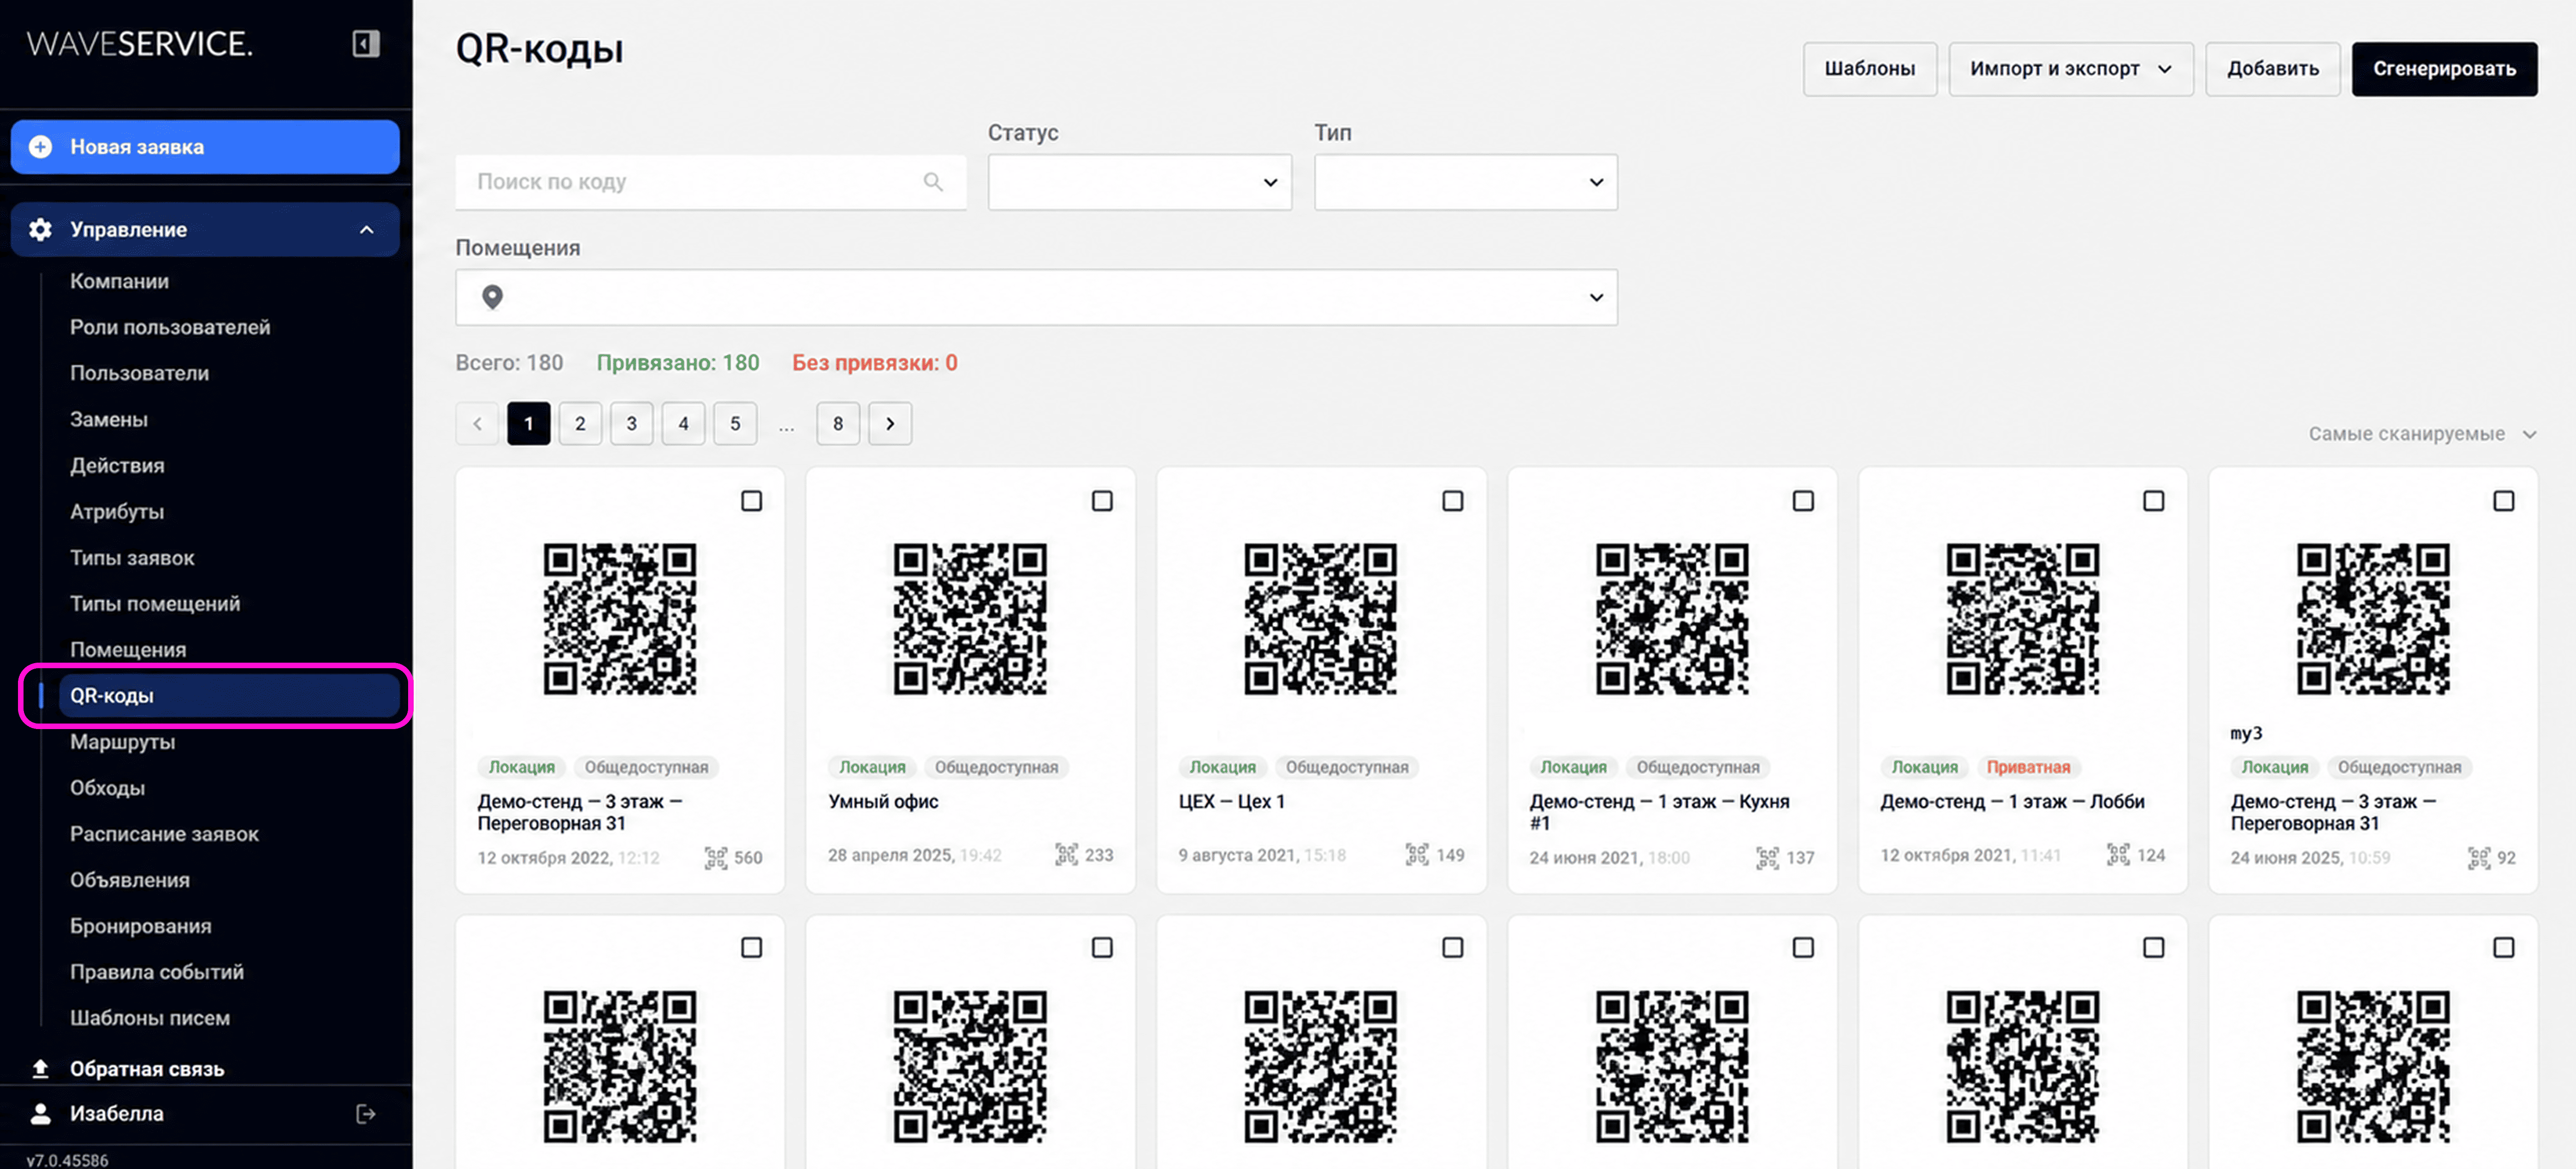Screen dimensions: 2576x1169
Task: Check the ЦЕХ — Цех 1 card checkbox
Action: pyautogui.click(x=1453, y=501)
